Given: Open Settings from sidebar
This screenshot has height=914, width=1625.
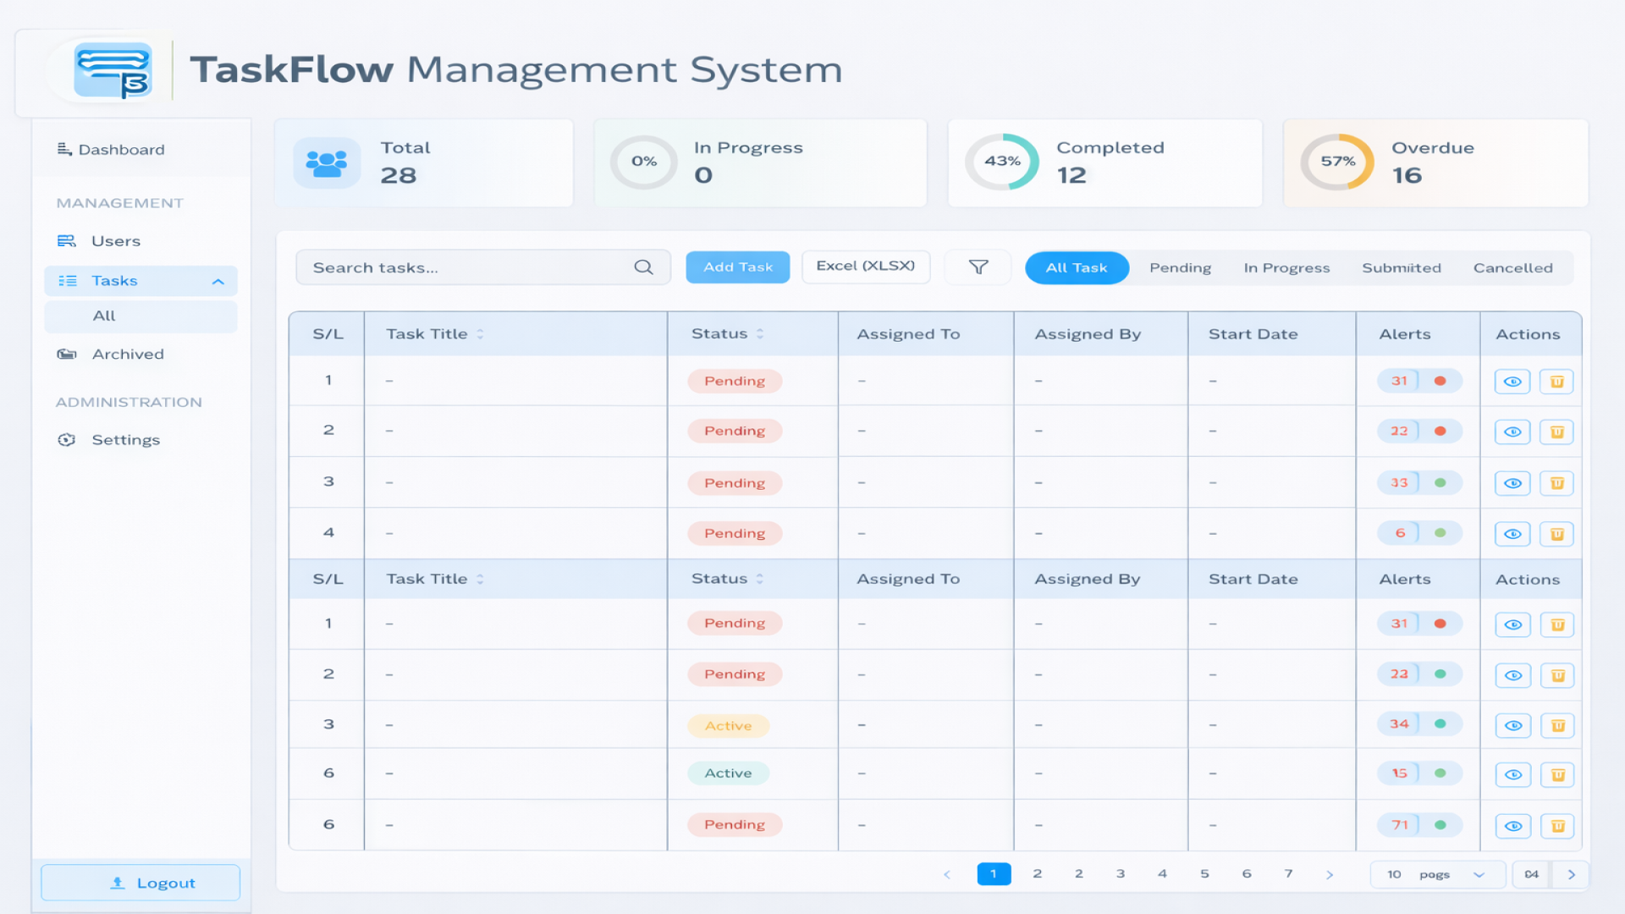Looking at the screenshot, I should pos(125,440).
